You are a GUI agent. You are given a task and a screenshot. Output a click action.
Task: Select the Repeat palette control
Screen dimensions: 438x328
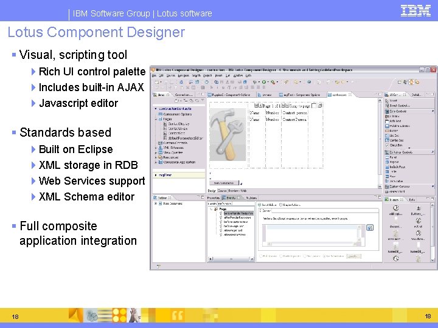tap(392, 162)
